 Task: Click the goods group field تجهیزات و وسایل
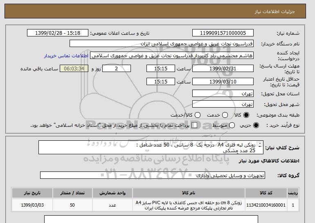pyautogui.click(x=153, y=176)
